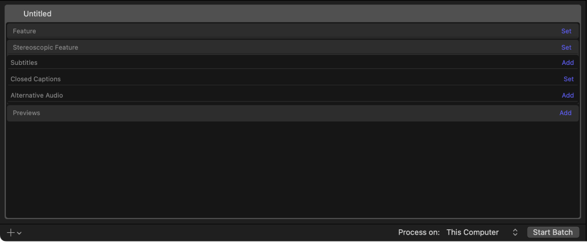Open the chevron menu beside the plus icon
587x242 pixels.
tap(19, 233)
